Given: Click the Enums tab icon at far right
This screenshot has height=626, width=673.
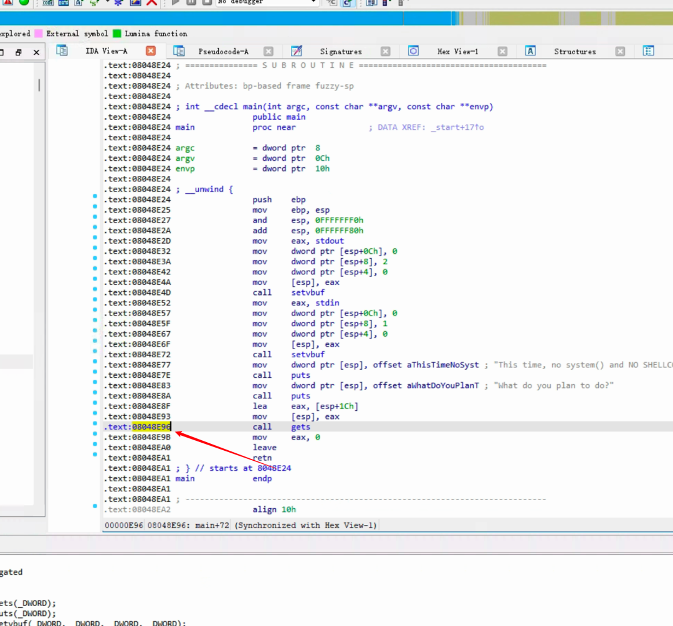Looking at the screenshot, I should pos(648,51).
